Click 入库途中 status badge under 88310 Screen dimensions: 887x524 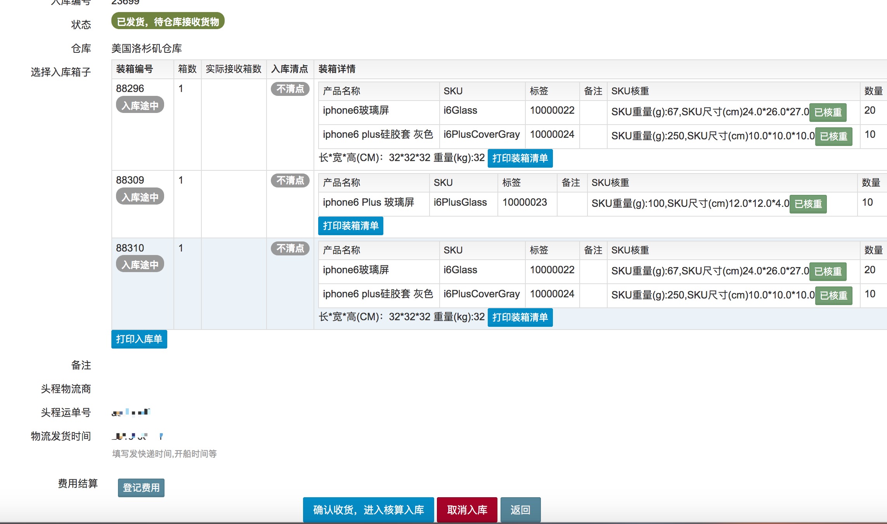tap(140, 265)
